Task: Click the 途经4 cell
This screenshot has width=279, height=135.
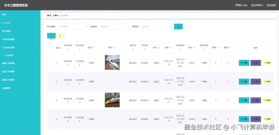Action: tap(156, 119)
